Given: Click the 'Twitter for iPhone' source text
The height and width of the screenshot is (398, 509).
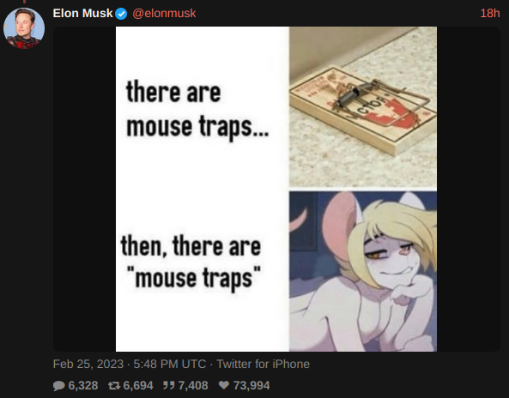Looking at the screenshot, I should click(x=263, y=364).
